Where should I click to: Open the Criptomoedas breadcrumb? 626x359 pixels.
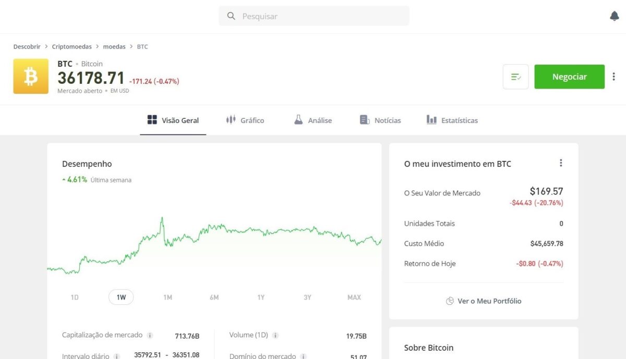[x=72, y=47]
